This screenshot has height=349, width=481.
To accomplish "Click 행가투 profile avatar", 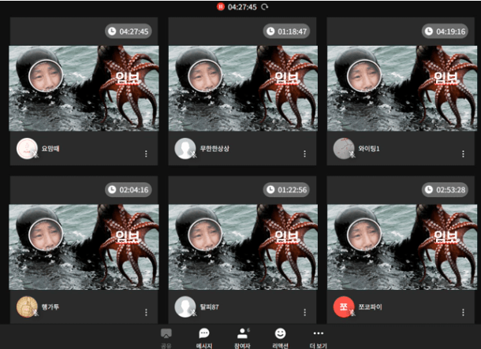I will point(27,306).
